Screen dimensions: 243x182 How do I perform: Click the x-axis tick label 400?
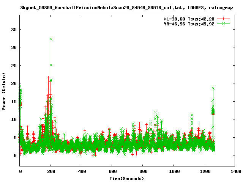coord(82,171)
